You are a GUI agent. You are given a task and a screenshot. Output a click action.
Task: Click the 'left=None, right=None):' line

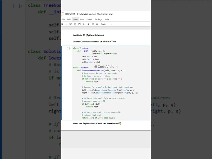(104, 54)
